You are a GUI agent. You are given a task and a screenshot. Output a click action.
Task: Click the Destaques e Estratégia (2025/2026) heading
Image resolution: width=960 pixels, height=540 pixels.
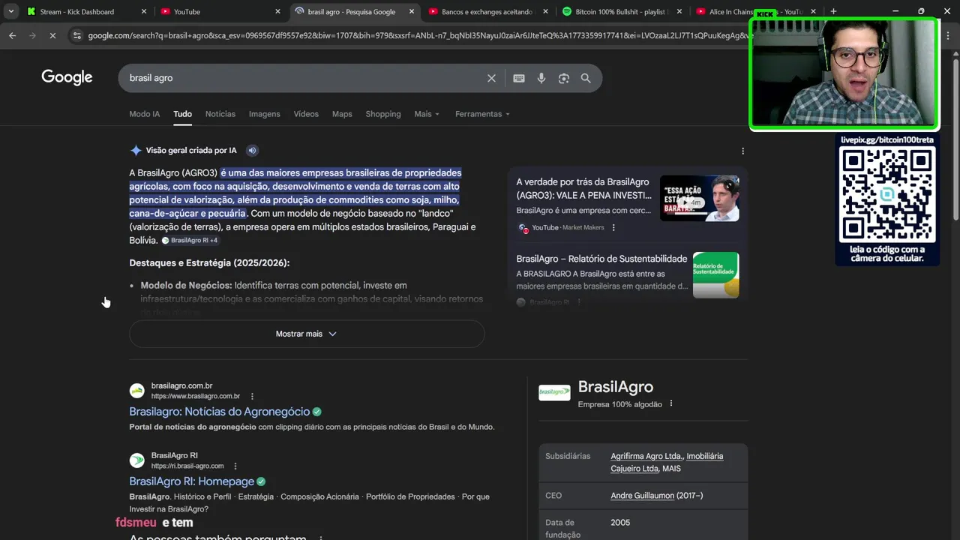pyautogui.click(x=209, y=263)
